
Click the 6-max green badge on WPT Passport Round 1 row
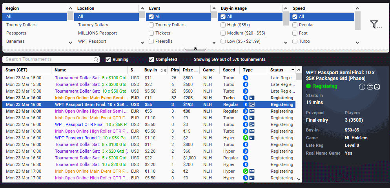tap(246, 138)
